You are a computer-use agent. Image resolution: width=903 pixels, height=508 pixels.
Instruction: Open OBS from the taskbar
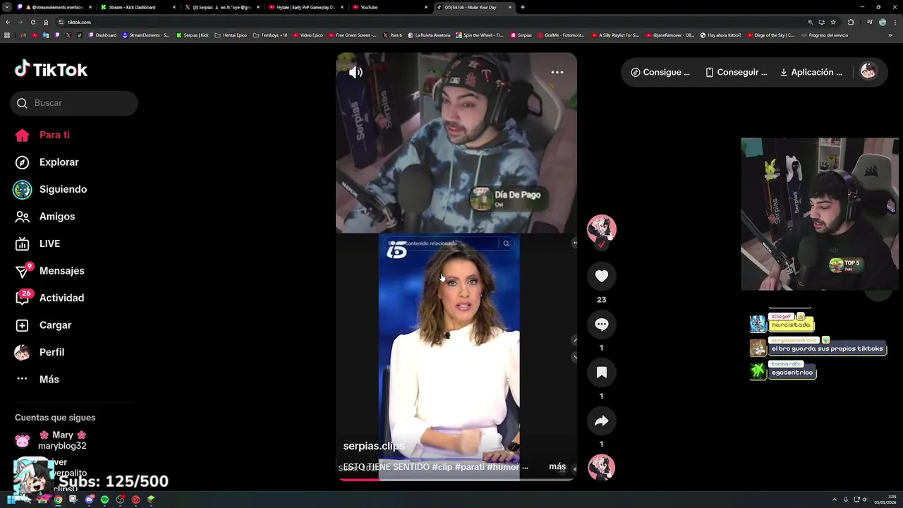[x=120, y=500]
